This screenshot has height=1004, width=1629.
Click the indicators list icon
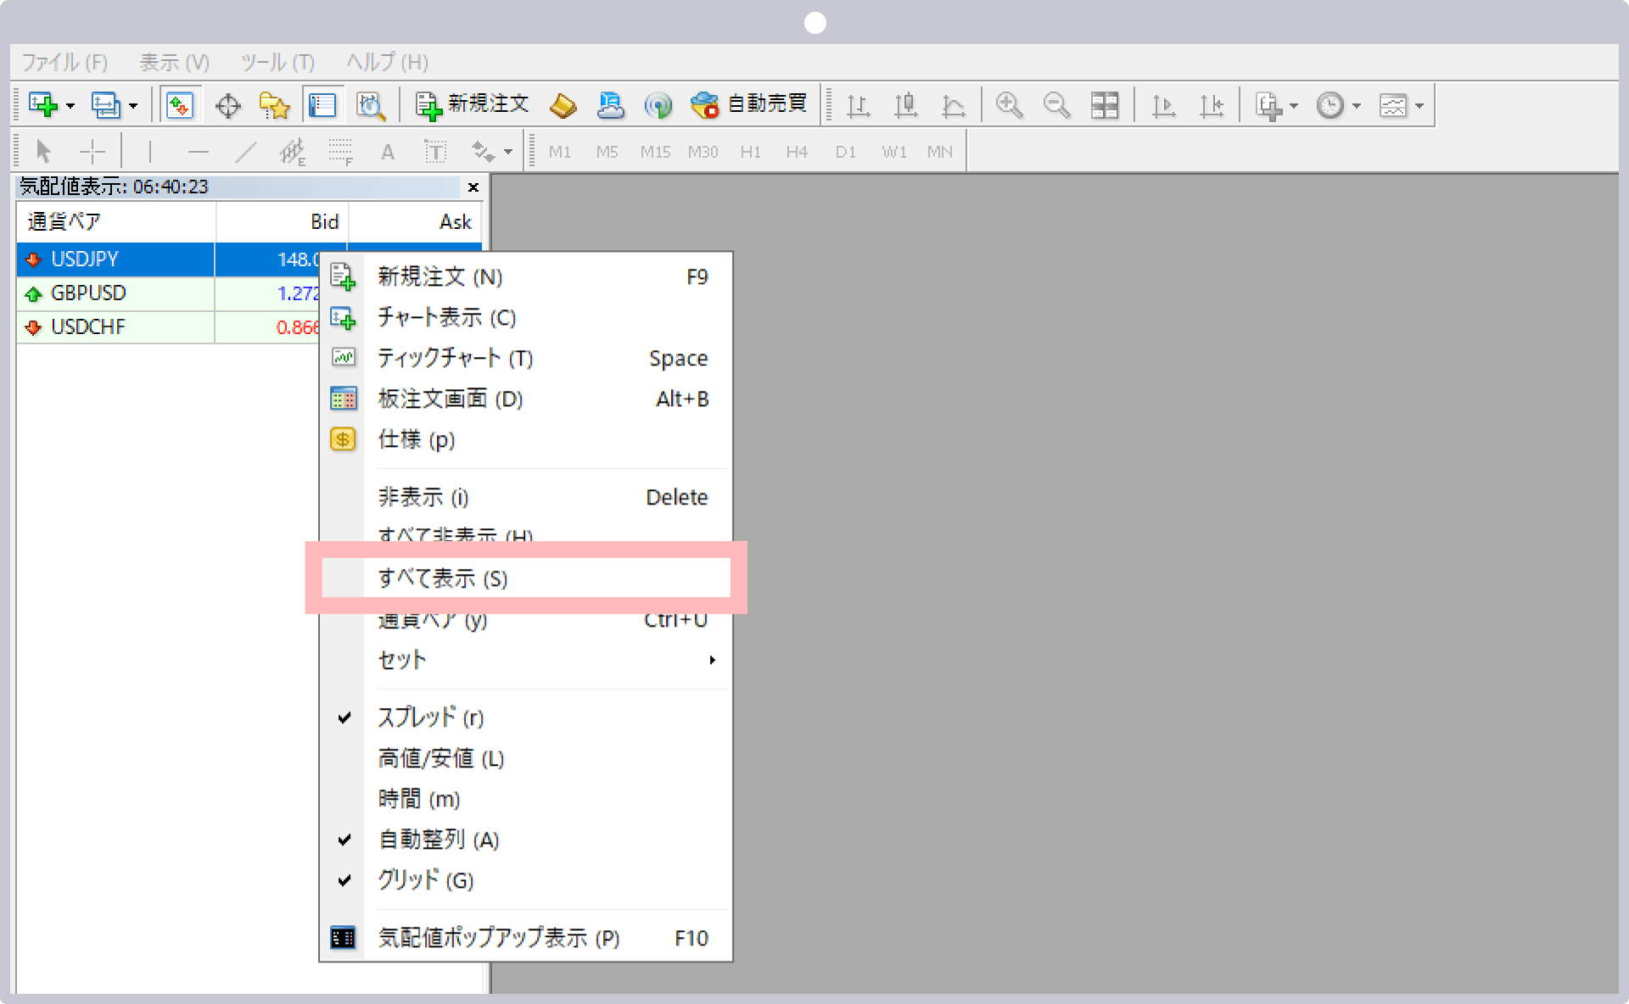click(1268, 105)
